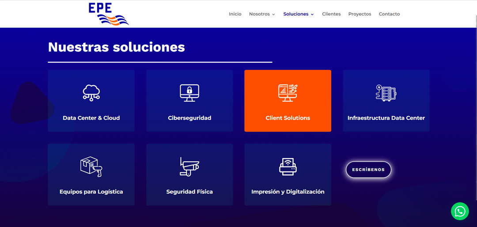Click the locked monitor Ciberseguridad icon
This screenshot has width=477, height=227.
(189, 93)
